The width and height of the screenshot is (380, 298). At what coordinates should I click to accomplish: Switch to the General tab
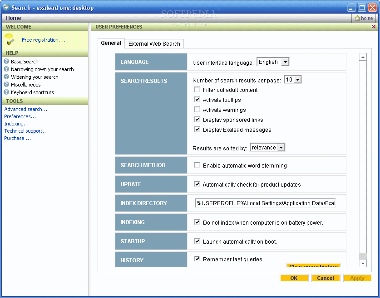point(111,43)
